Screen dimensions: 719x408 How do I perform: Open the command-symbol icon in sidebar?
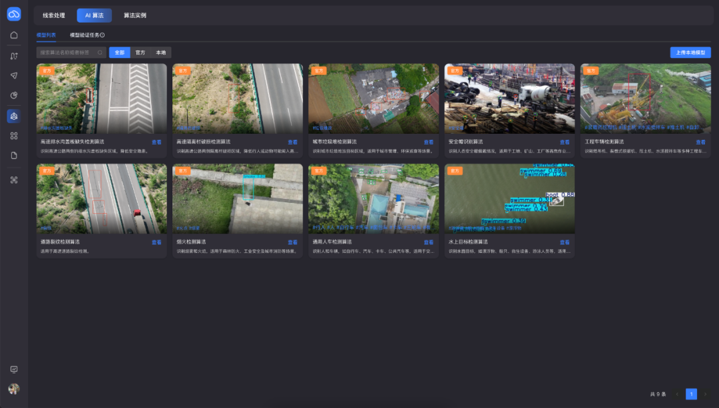tap(14, 180)
